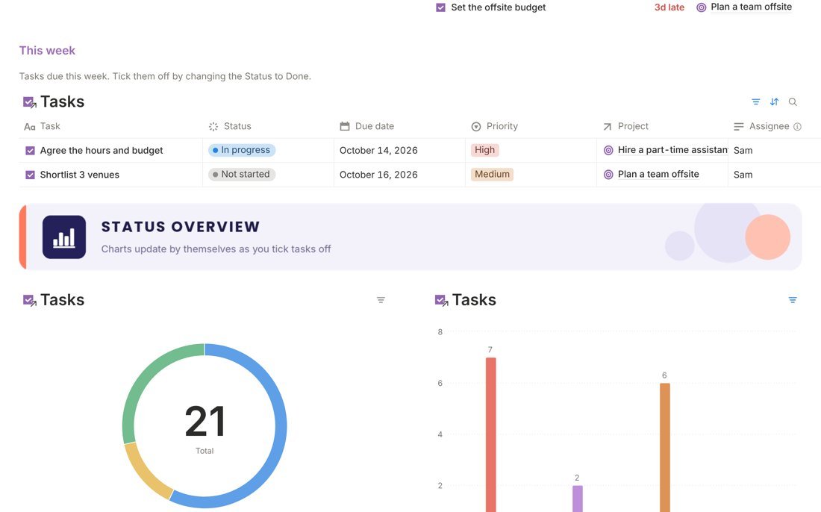Click the Priority column header

531,126
